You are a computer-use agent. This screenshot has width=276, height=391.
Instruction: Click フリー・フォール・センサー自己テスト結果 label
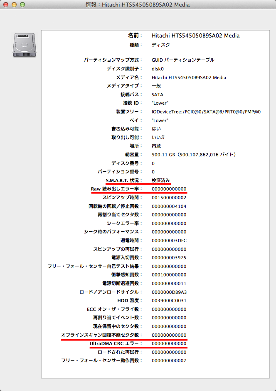95,266
